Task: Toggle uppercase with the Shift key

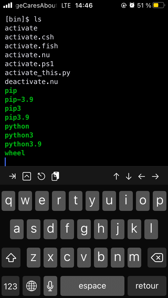Action: (x=11, y=258)
